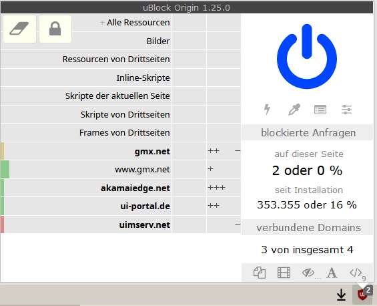Click the verbundene Domains header
The height and width of the screenshot is (306, 377).
click(308, 228)
